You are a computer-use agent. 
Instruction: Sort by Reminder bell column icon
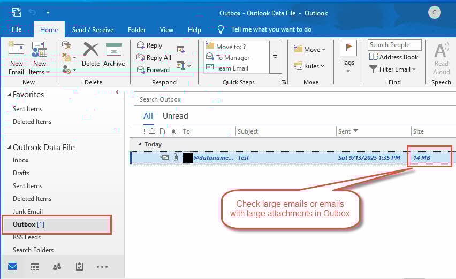pyautogui.click(x=152, y=131)
